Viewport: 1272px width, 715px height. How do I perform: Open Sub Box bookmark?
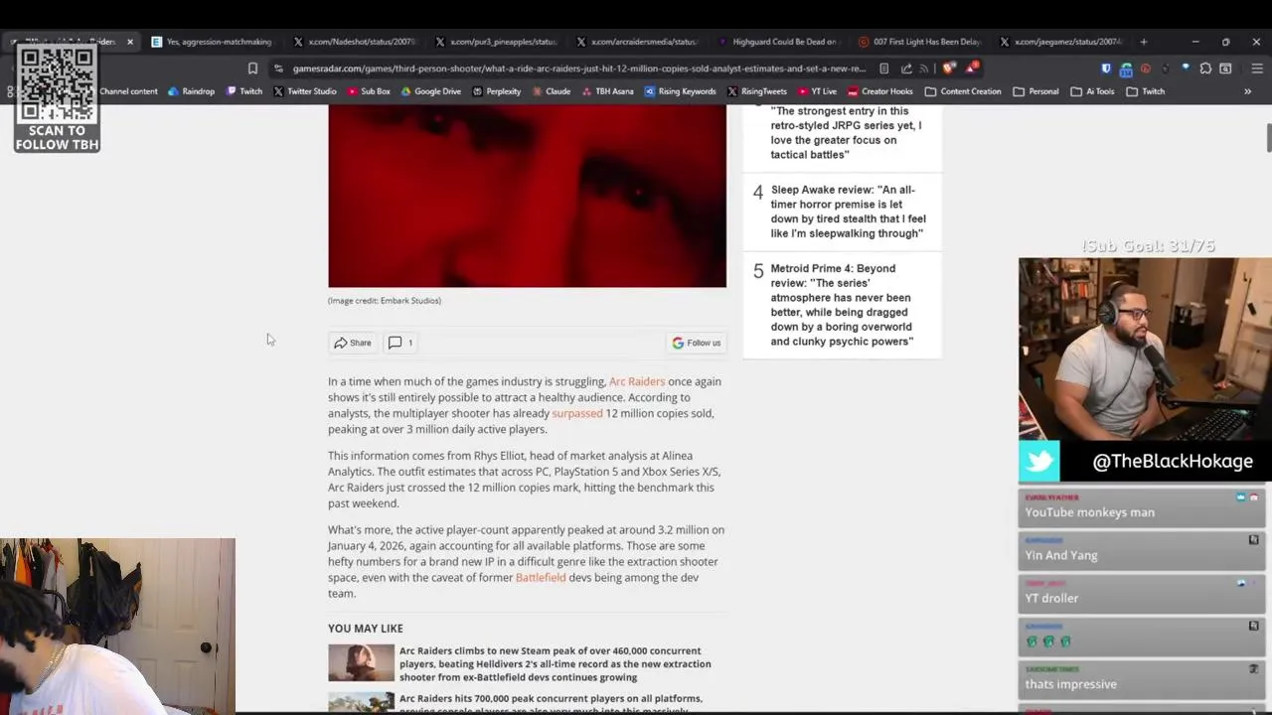(x=369, y=91)
